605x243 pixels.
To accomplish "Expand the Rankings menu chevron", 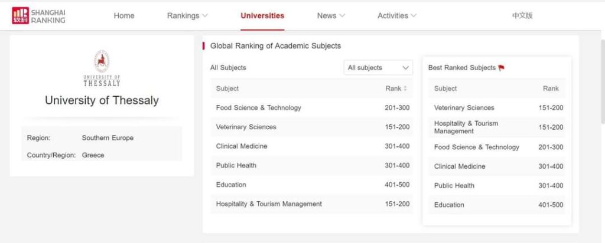I will pyautogui.click(x=205, y=16).
